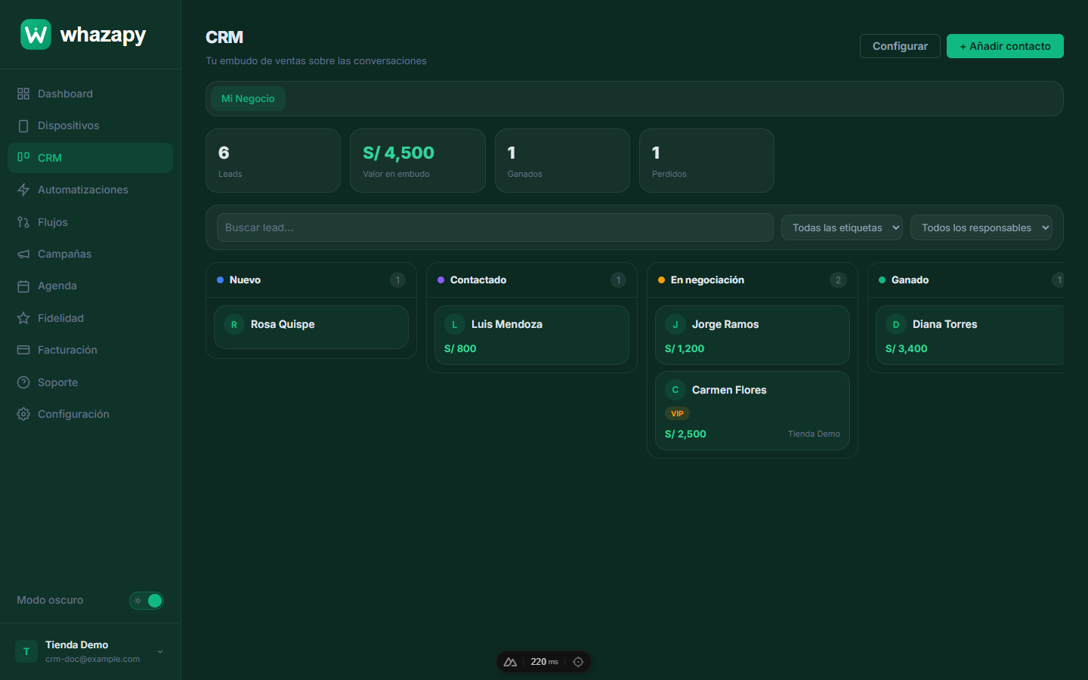Click the S/ 1,200 amount on Jorge Ramos

(x=685, y=348)
